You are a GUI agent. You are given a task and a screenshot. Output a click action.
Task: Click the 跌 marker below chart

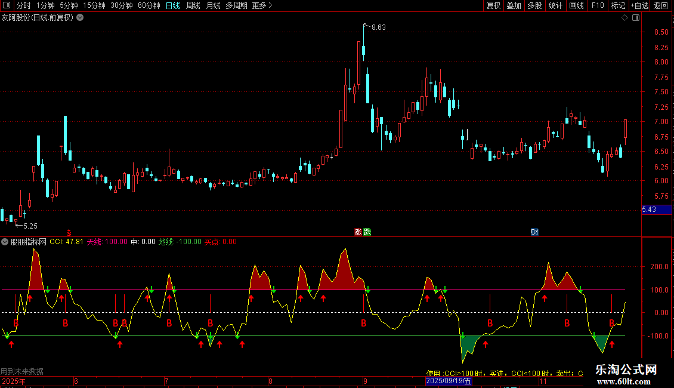pyautogui.click(x=367, y=232)
